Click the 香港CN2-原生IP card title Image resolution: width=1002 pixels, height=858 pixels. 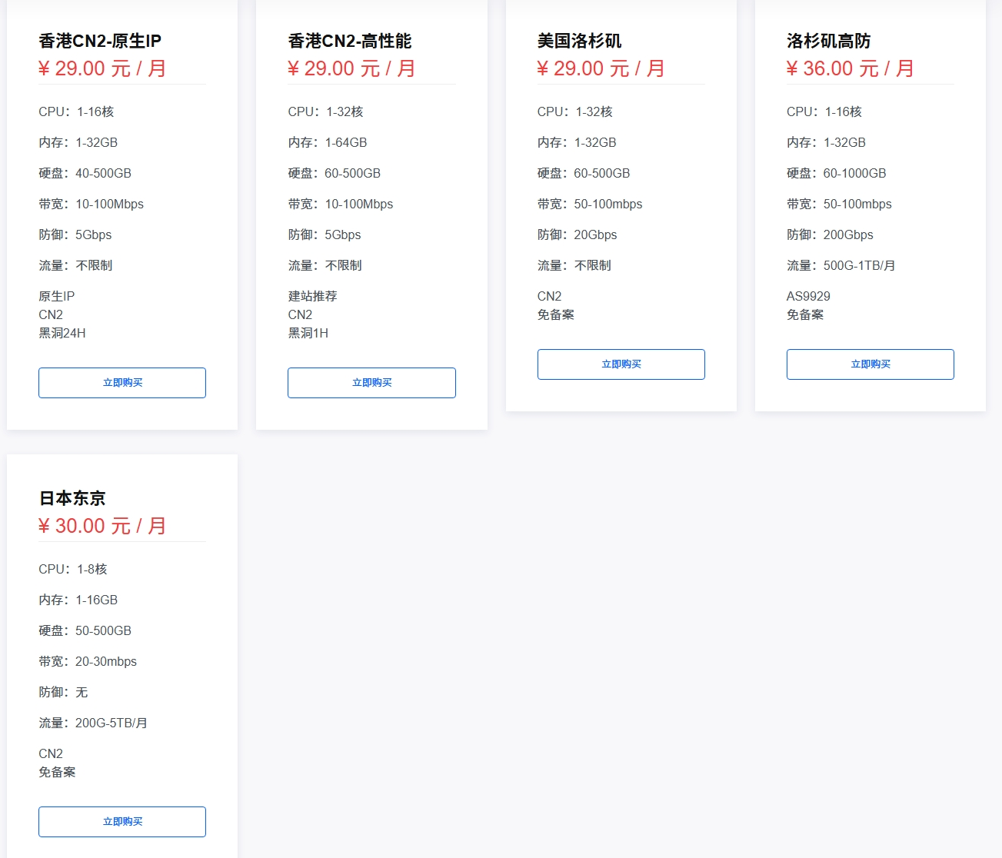(100, 41)
